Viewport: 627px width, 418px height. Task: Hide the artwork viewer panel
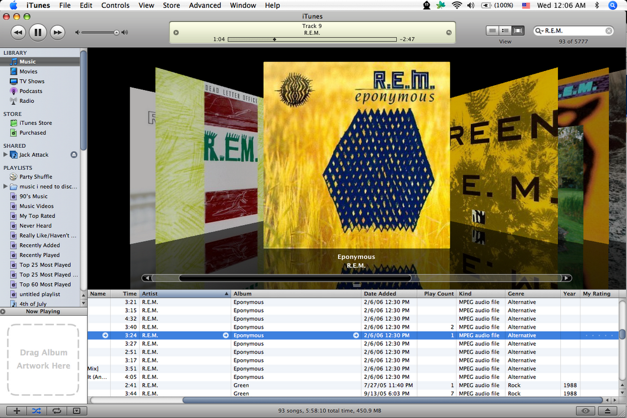point(77,411)
